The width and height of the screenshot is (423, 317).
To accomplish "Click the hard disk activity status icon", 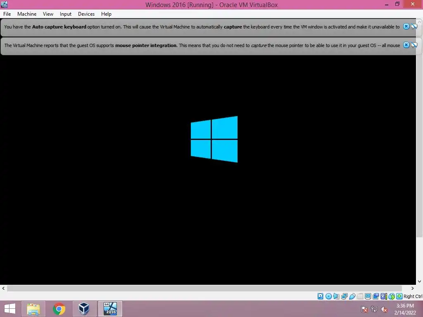I will click(320, 296).
